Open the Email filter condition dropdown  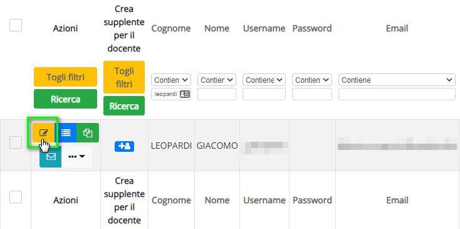[x=397, y=80]
